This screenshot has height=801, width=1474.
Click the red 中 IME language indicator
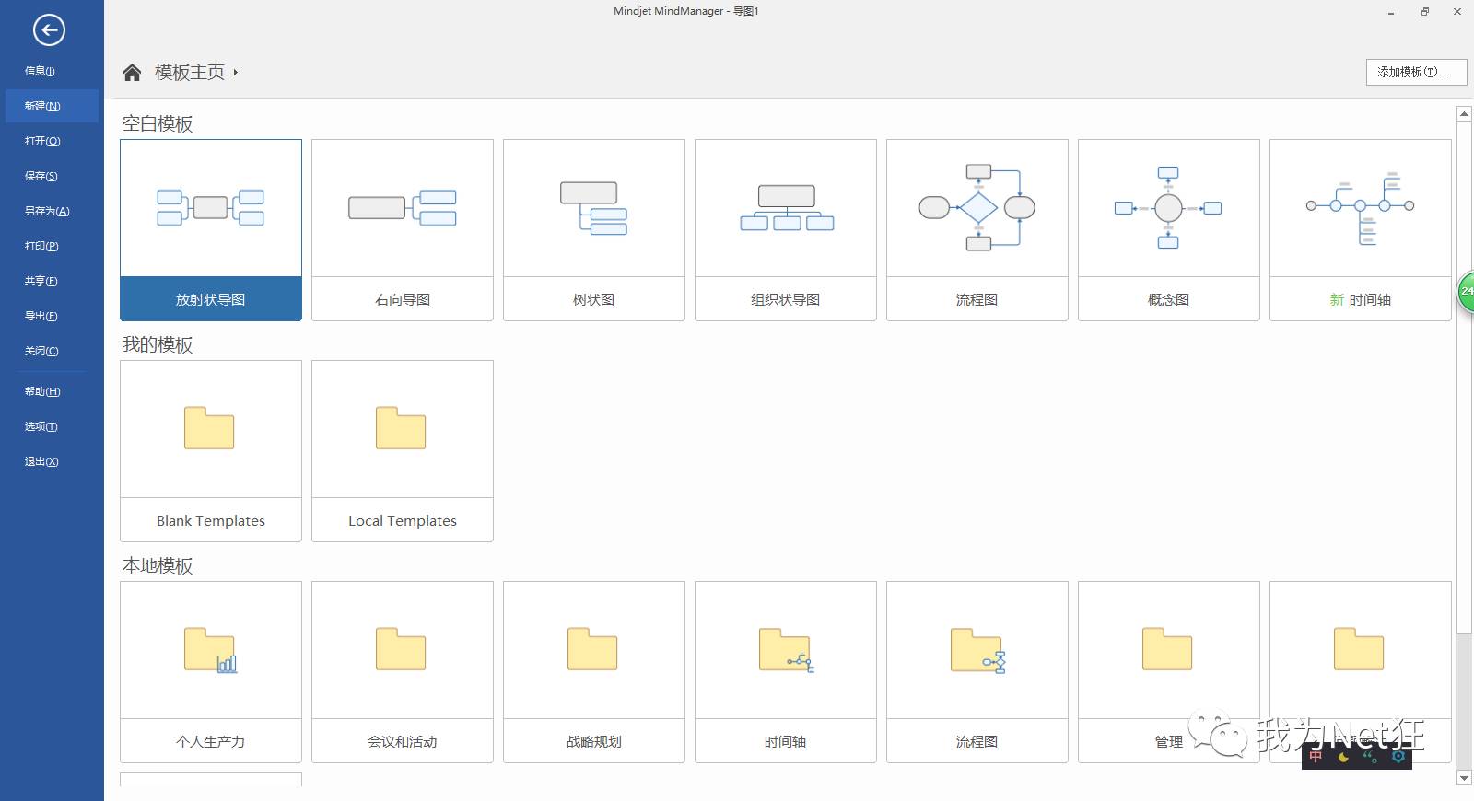click(x=1316, y=757)
